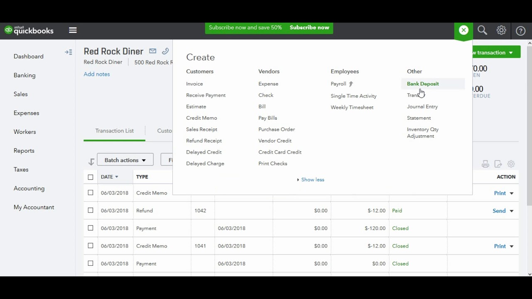
Task: Open Banking in the sidebar
Action: point(25,75)
